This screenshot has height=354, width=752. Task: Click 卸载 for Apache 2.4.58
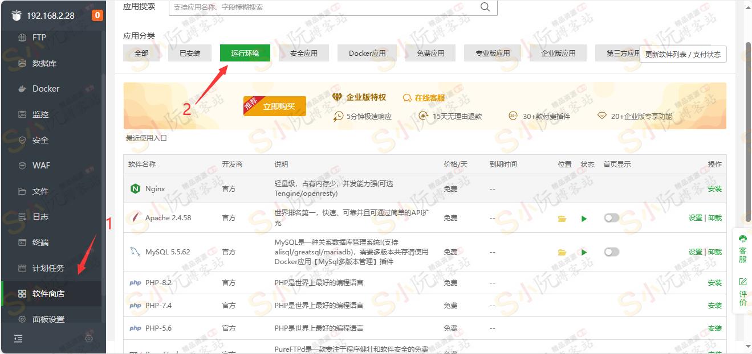(x=715, y=218)
